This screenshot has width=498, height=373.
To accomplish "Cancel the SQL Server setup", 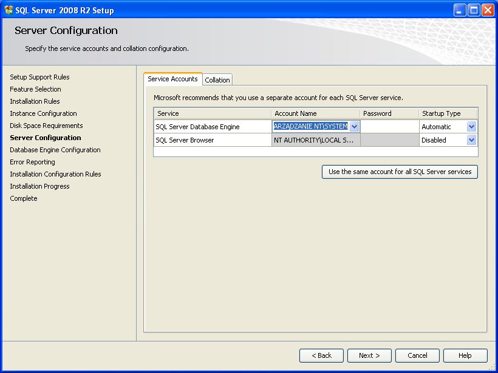I will pyautogui.click(x=417, y=355).
